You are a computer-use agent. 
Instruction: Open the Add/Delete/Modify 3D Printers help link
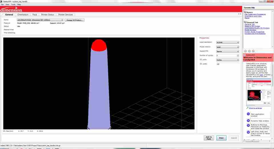point(257,28)
